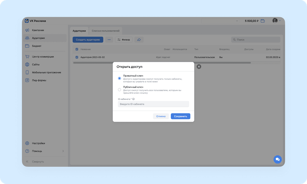Click the Мобильные приложения phone icon
This screenshot has height=184, width=307.
tap(27, 72)
